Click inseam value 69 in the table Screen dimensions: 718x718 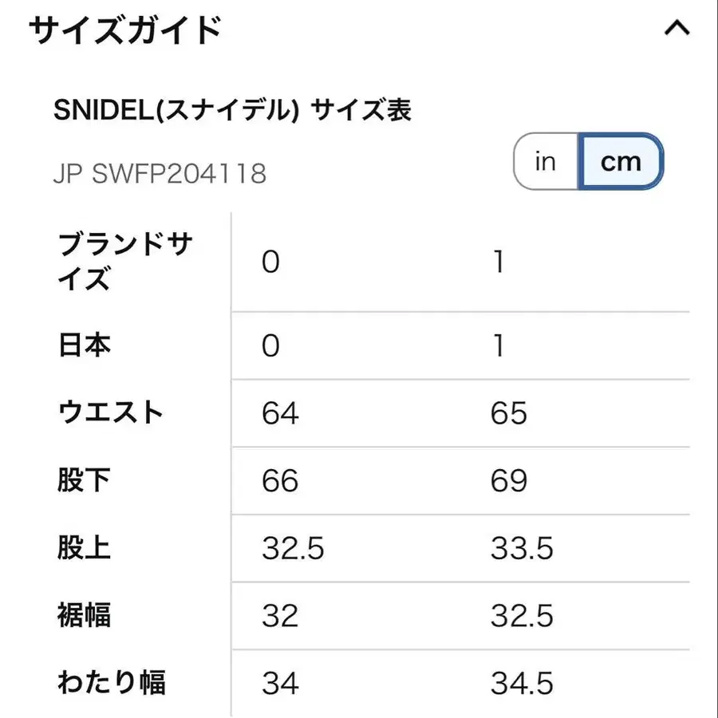click(x=510, y=480)
